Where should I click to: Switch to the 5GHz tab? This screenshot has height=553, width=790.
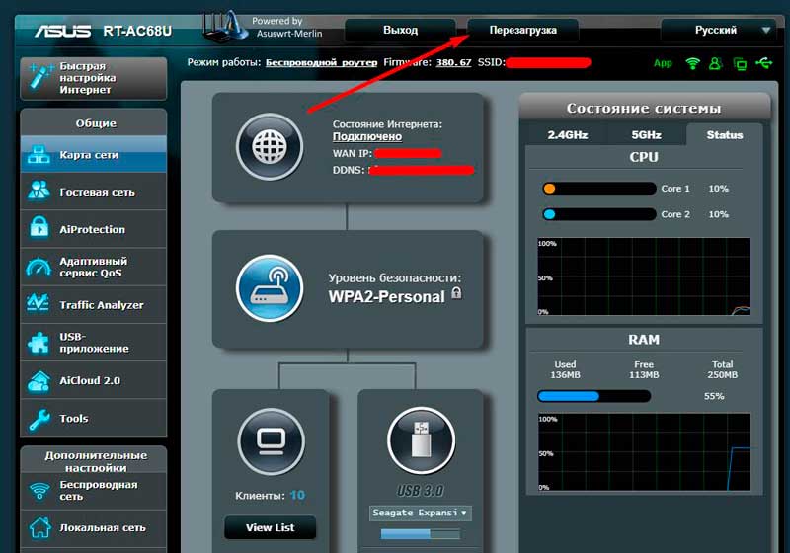[x=647, y=135]
